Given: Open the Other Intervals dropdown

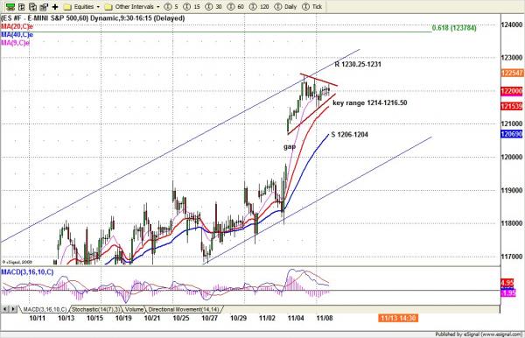Looking at the screenshot, I should [132, 7].
